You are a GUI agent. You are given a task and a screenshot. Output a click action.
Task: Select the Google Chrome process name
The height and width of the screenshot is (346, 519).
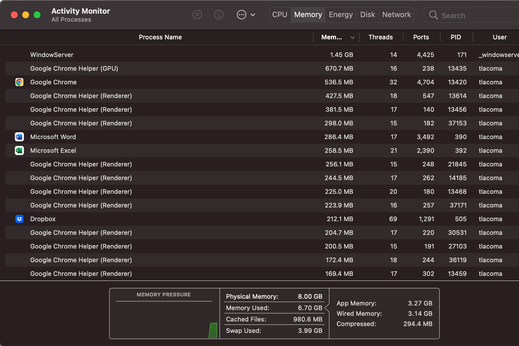tap(53, 82)
